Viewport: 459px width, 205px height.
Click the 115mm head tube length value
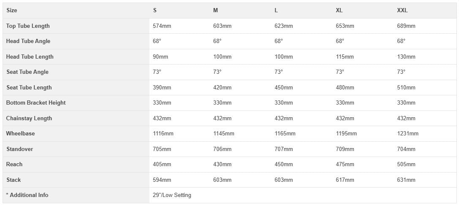click(x=345, y=57)
